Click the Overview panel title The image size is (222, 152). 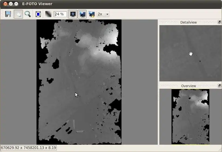[x=189, y=86]
